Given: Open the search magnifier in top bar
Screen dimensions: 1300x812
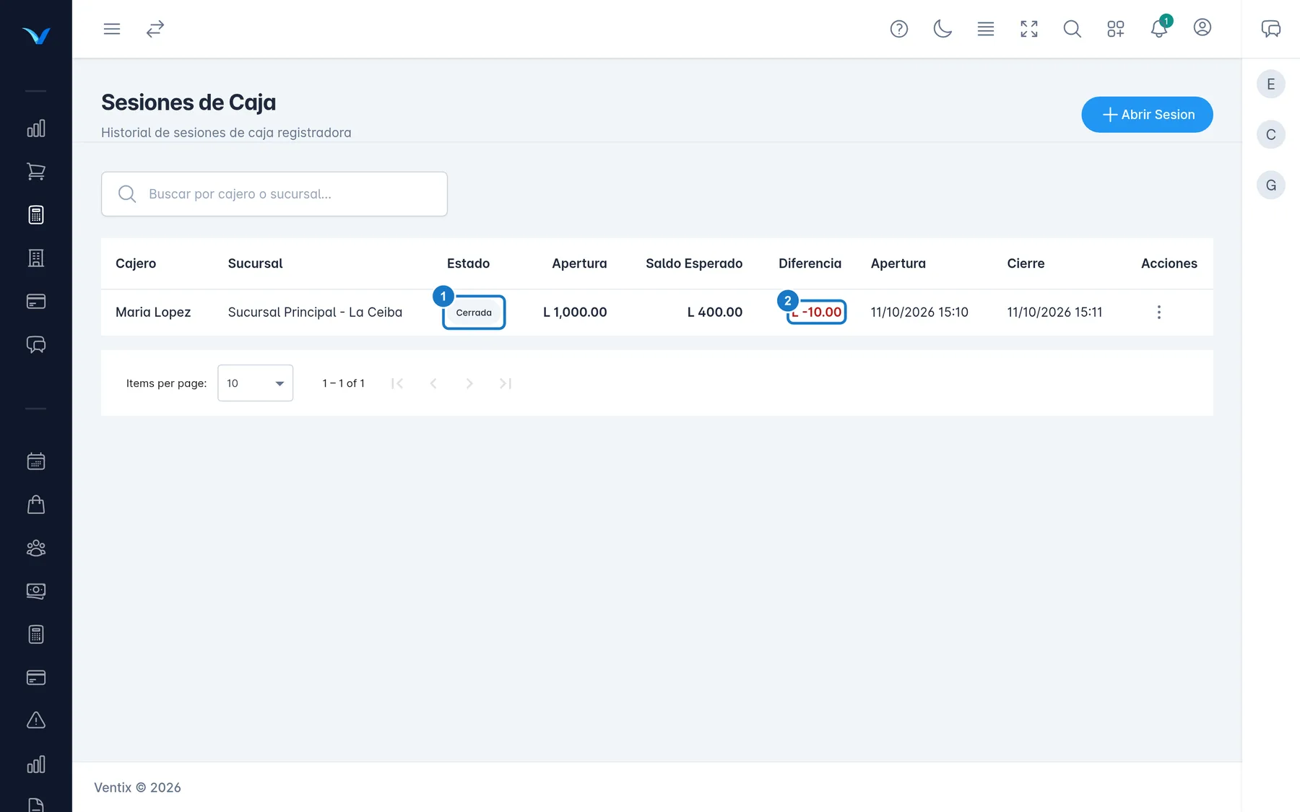Looking at the screenshot, I should coord(1072,29).
